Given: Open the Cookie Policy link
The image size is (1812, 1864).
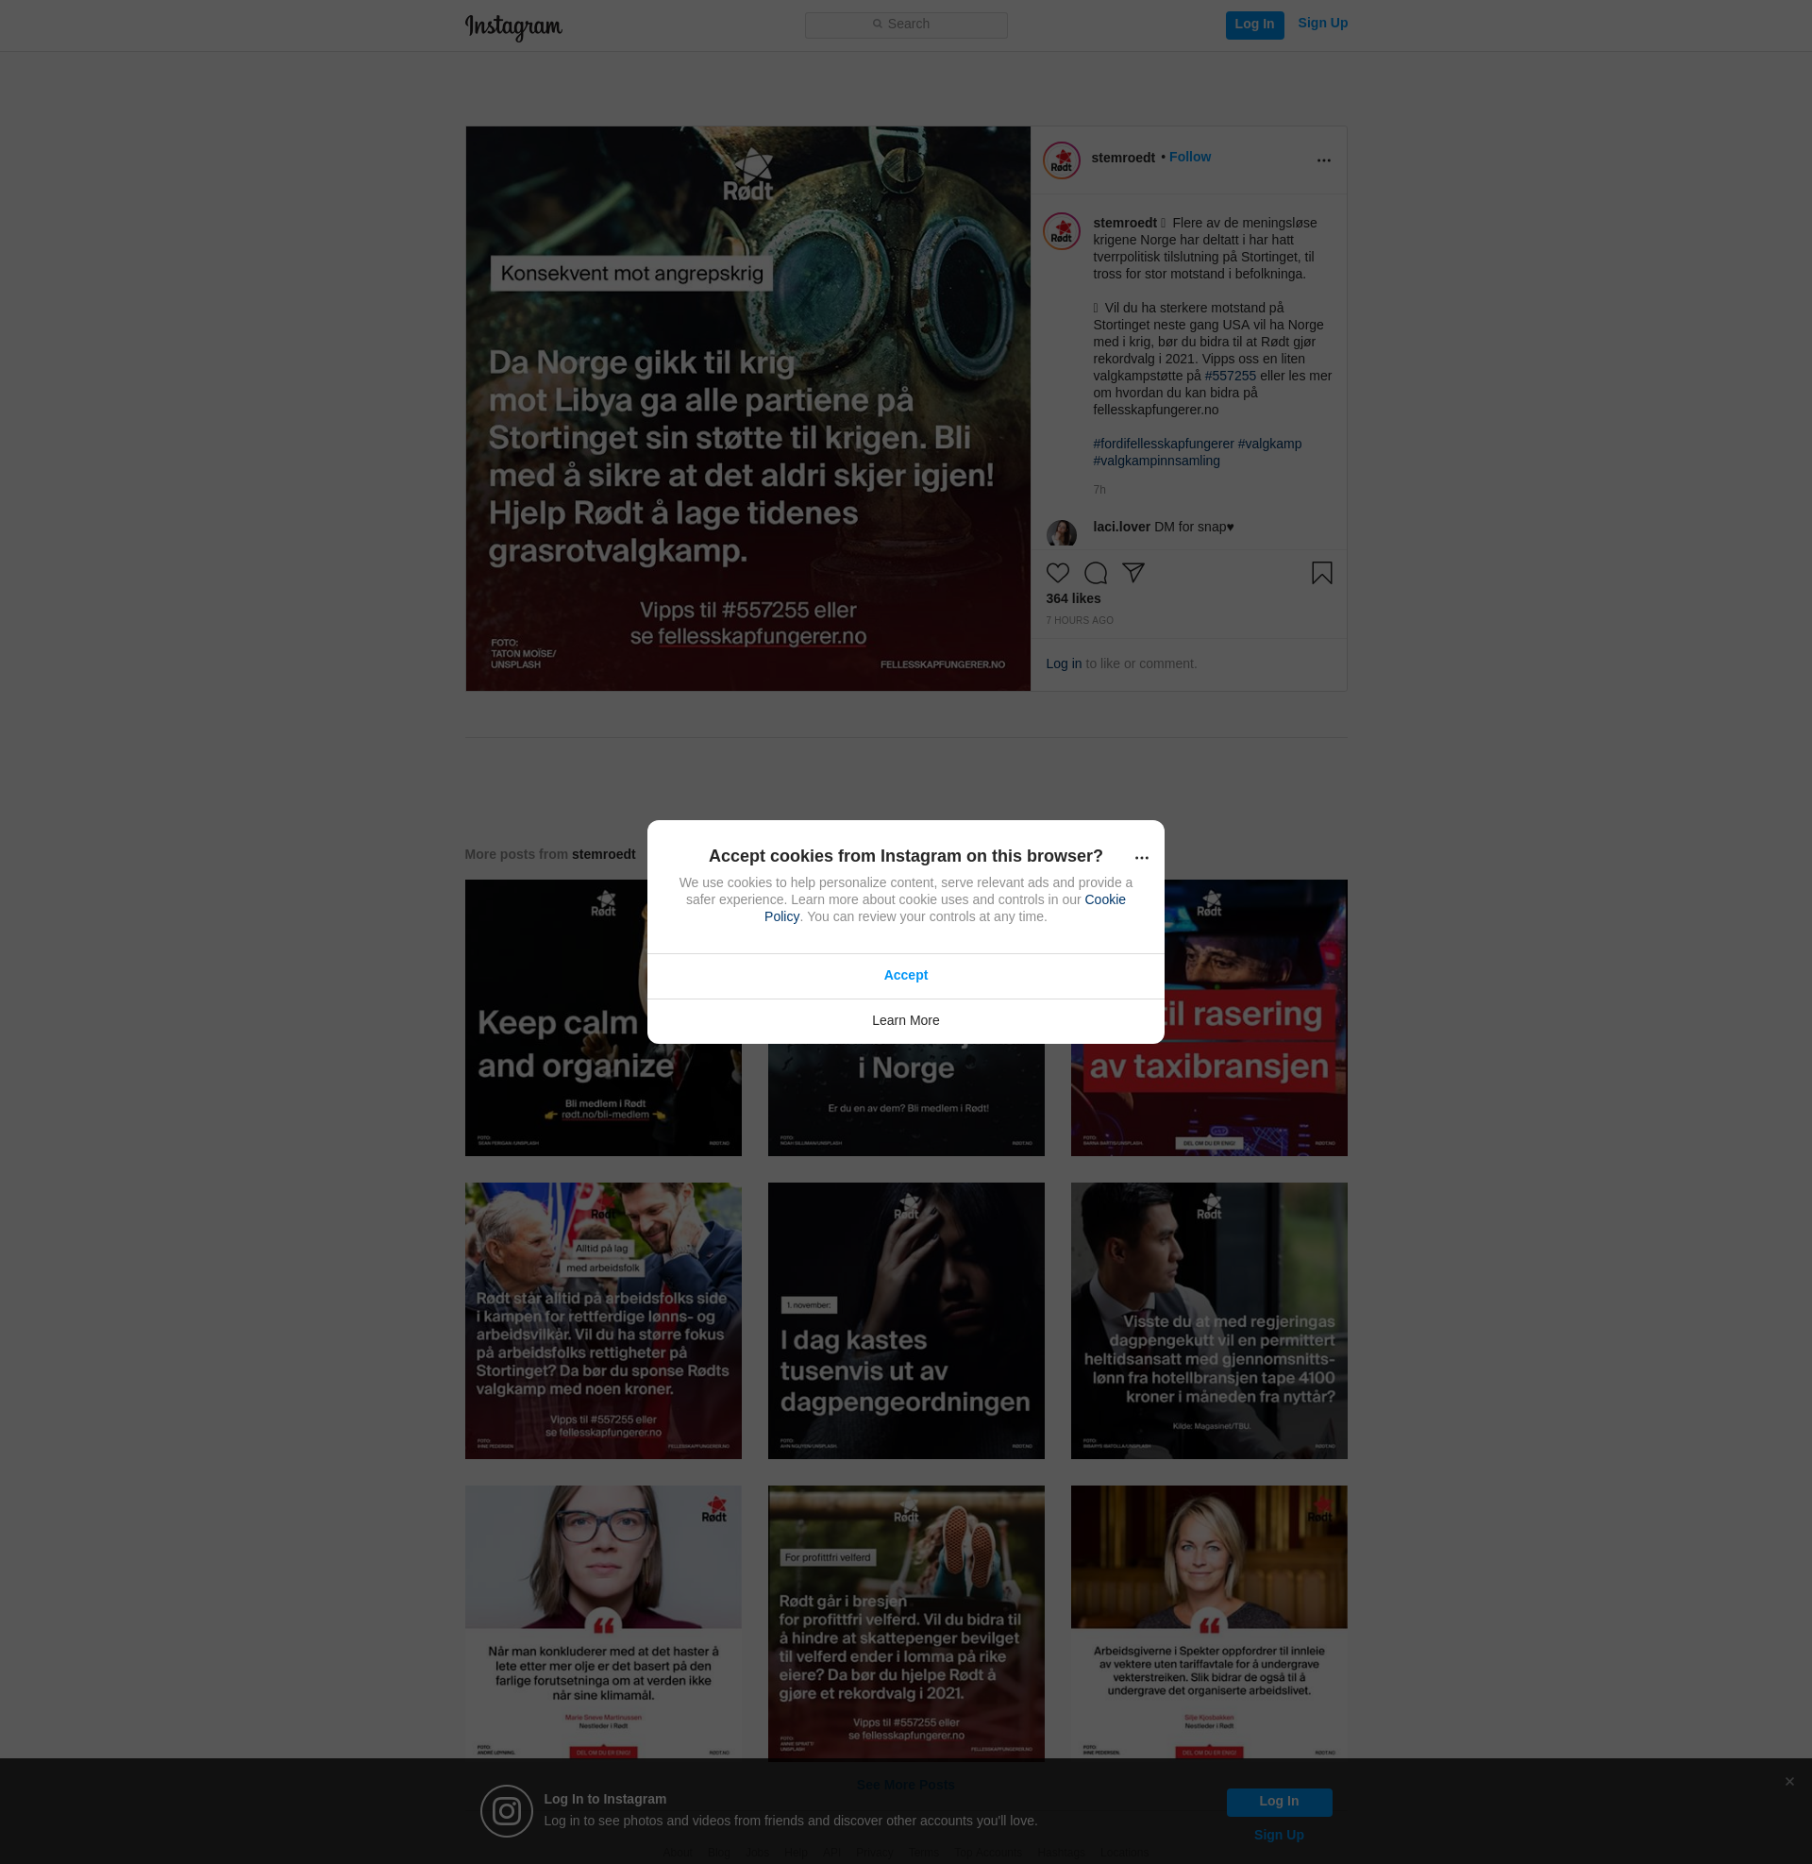Looking at the screenshot, I should tap(1104, 900).
